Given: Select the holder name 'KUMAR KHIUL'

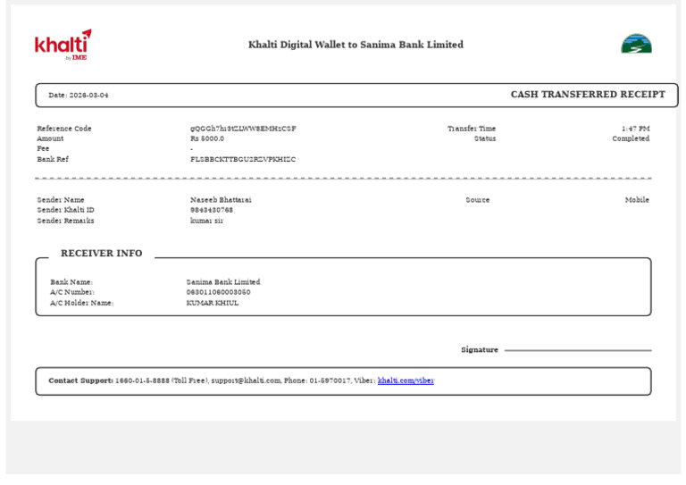Looking at the screenshot, I should pos(213,303).
